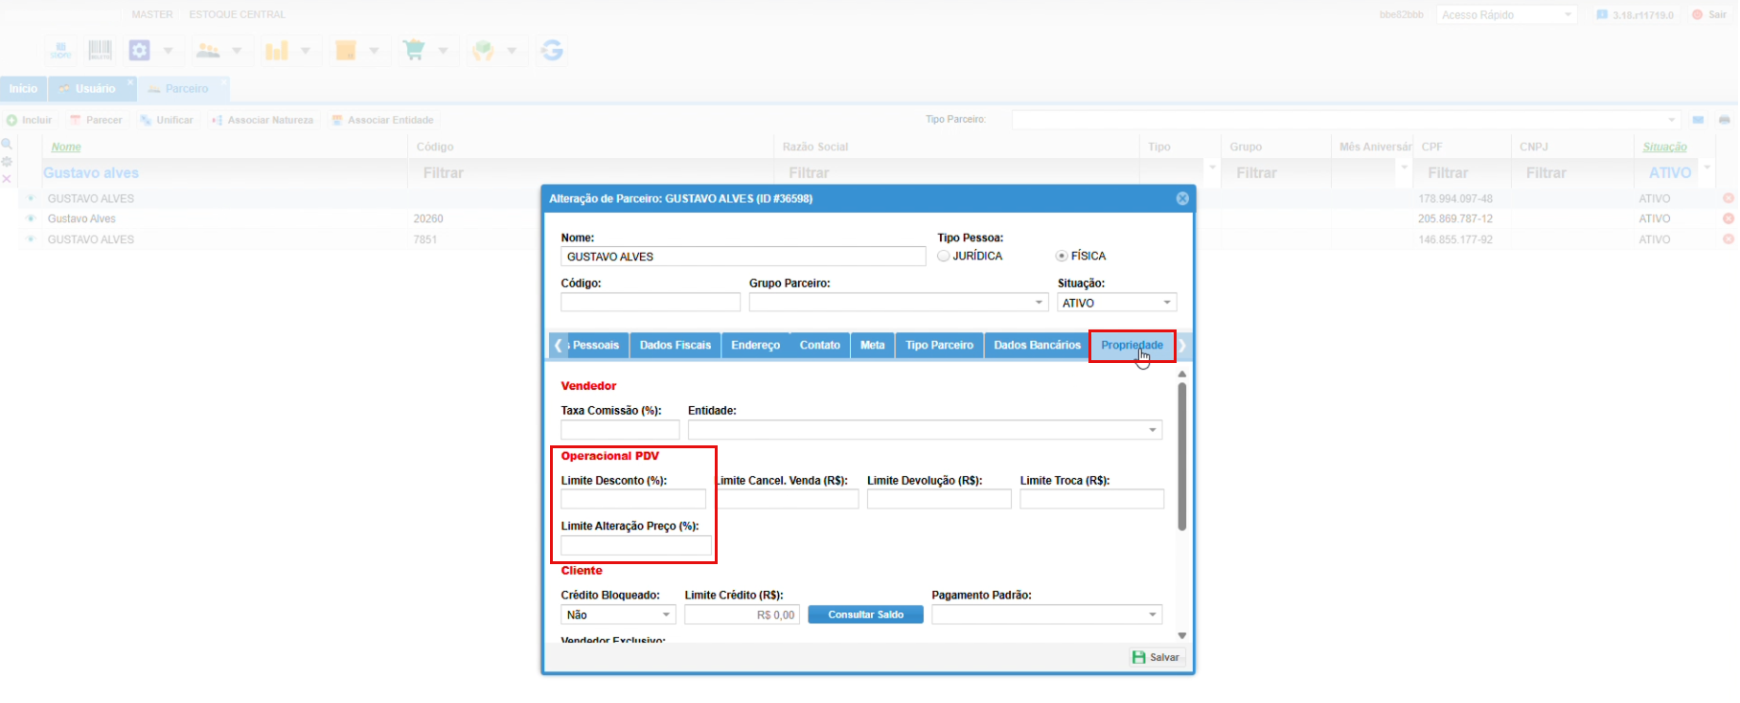The height and width of the screenshot is (703, 1740).
Task: Select the FÍSICA person type
Action: click(1062, 256)
